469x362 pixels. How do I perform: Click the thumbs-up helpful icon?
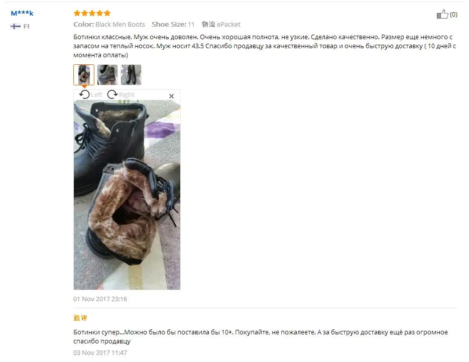[x=442, y=14]
